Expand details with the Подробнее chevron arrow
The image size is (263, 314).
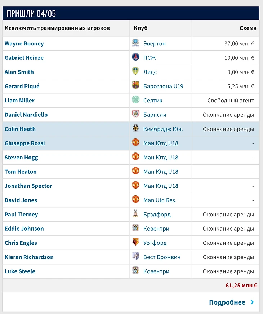tap(252, 302)
